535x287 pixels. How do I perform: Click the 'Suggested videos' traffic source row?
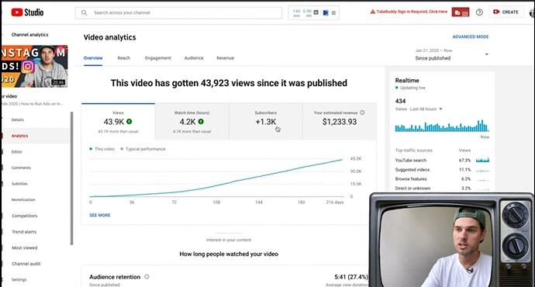click(442, 170)
